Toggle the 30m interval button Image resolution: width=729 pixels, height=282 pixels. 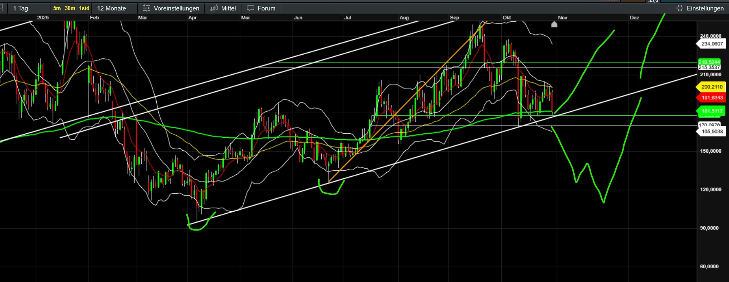coord(70,8)
